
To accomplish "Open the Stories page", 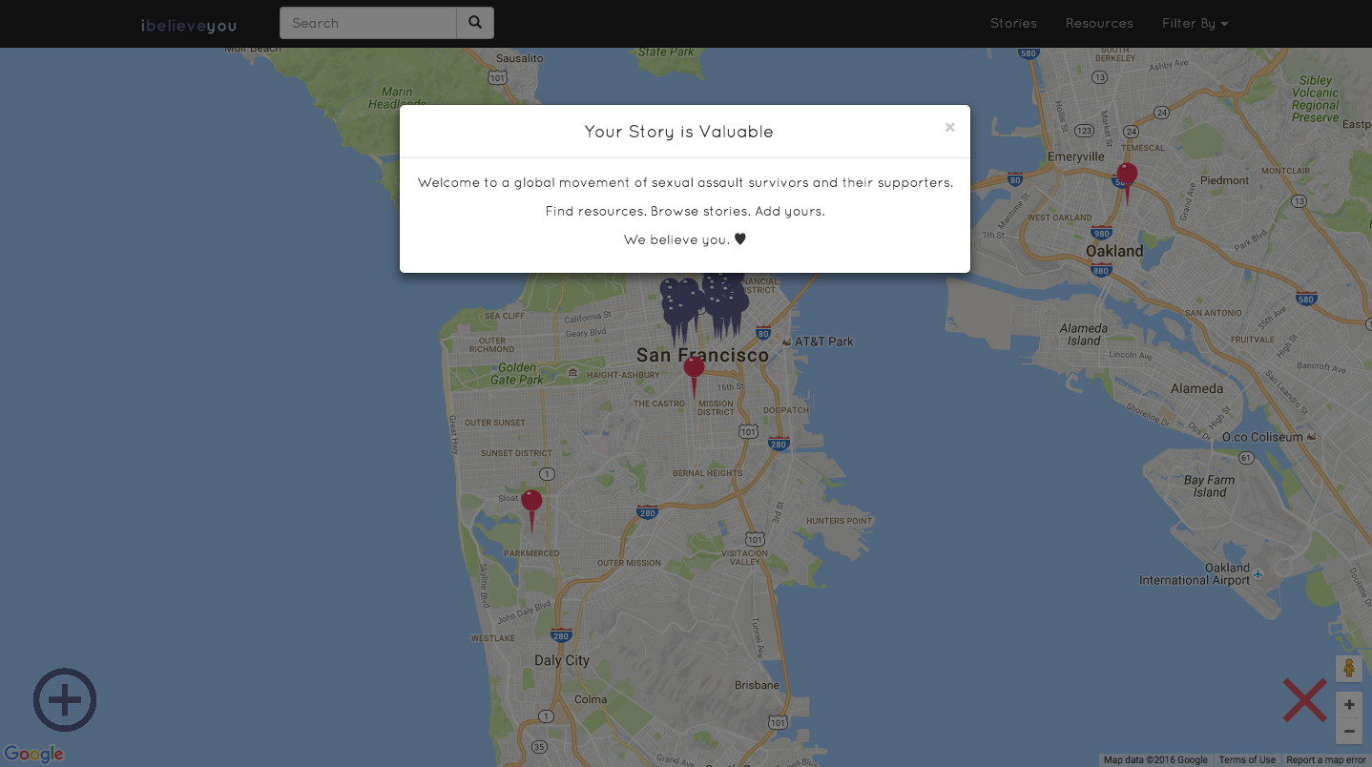I will tap(1013, 23).
